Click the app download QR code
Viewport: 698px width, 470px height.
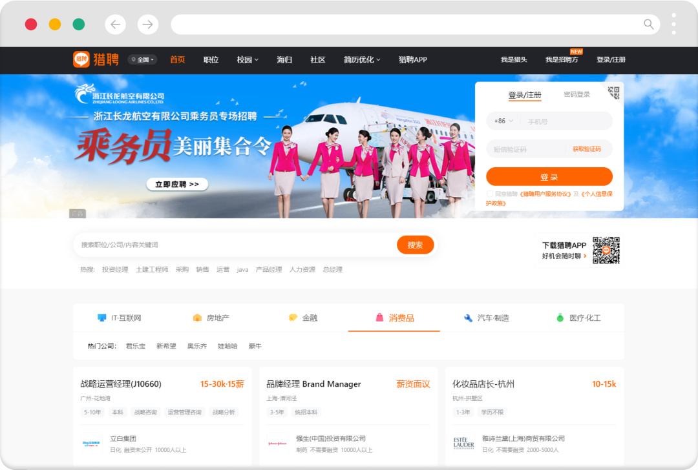tap(606, 250)
